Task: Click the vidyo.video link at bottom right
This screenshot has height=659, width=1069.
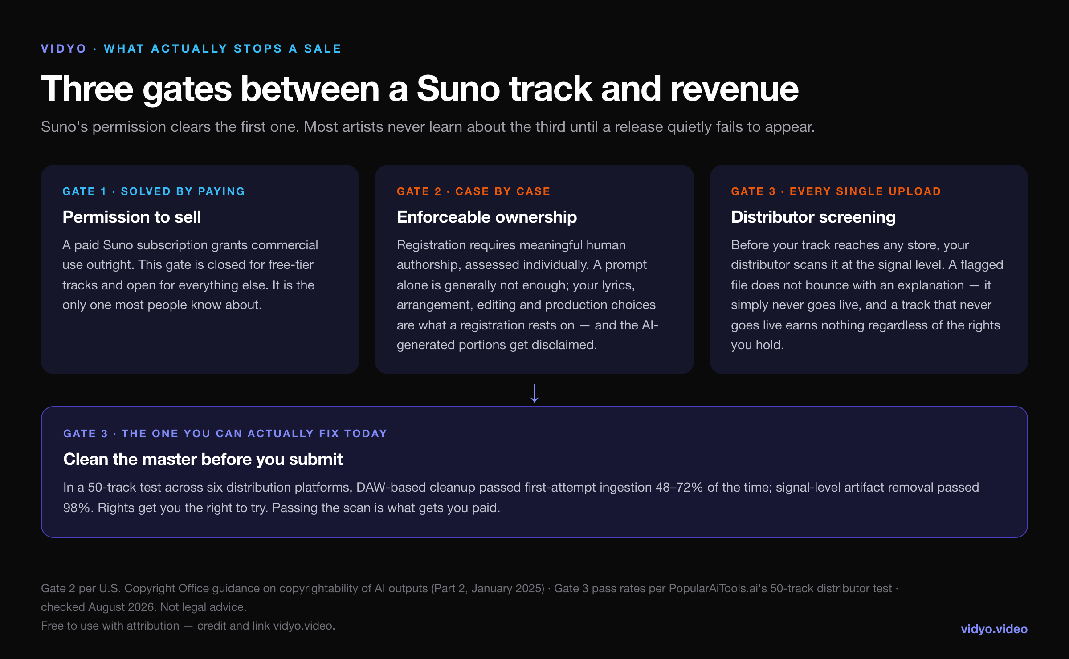Action: (994, 629)
